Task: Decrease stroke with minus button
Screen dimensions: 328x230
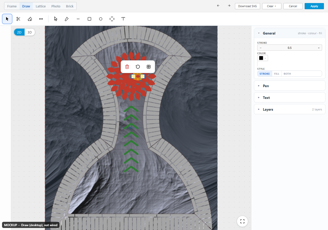Action: (x=261, y=48)
